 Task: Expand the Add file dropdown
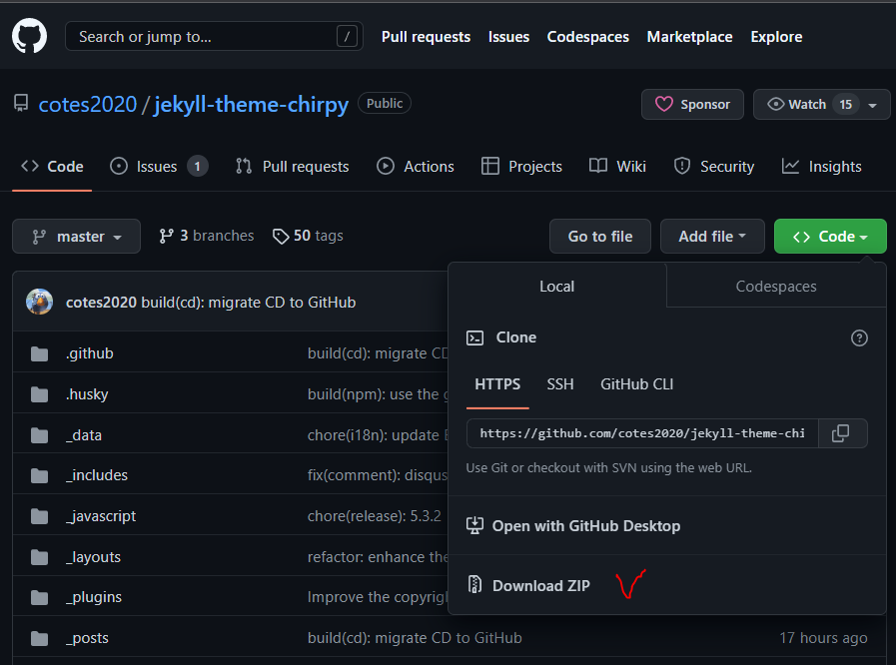pyautogui.click(x=712, y=236)
